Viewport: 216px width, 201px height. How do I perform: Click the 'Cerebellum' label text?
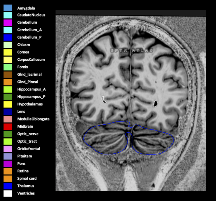27,22
